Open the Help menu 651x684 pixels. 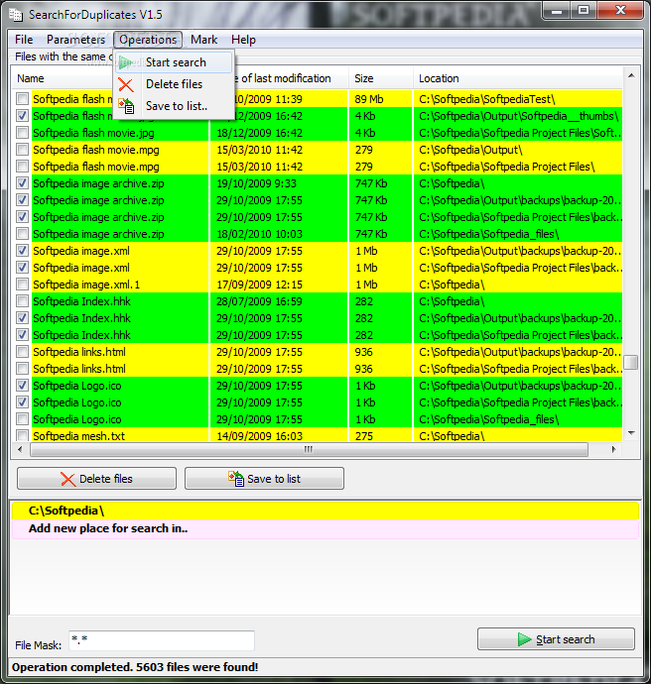243,40
